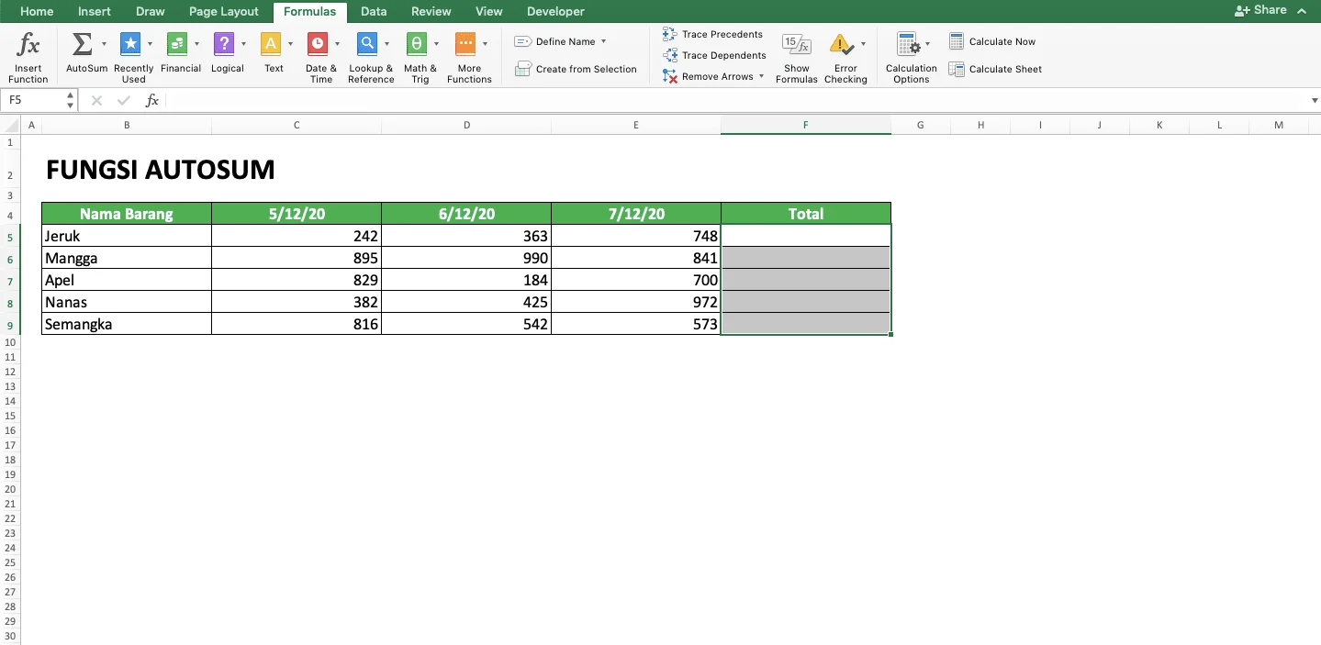
Task: Click the Nama Barang header cell
Action: [127, 214]
